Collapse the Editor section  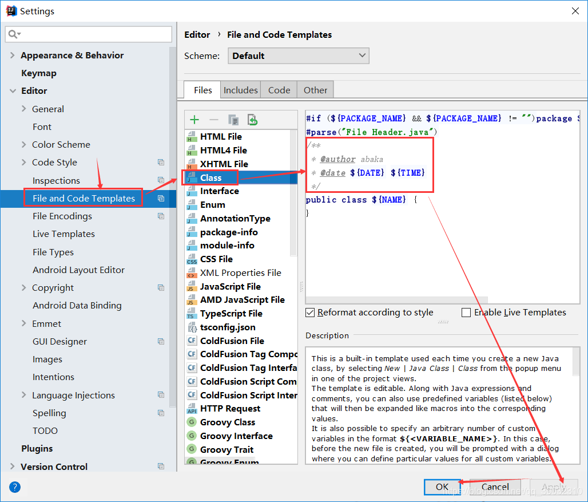pos(13,91)
